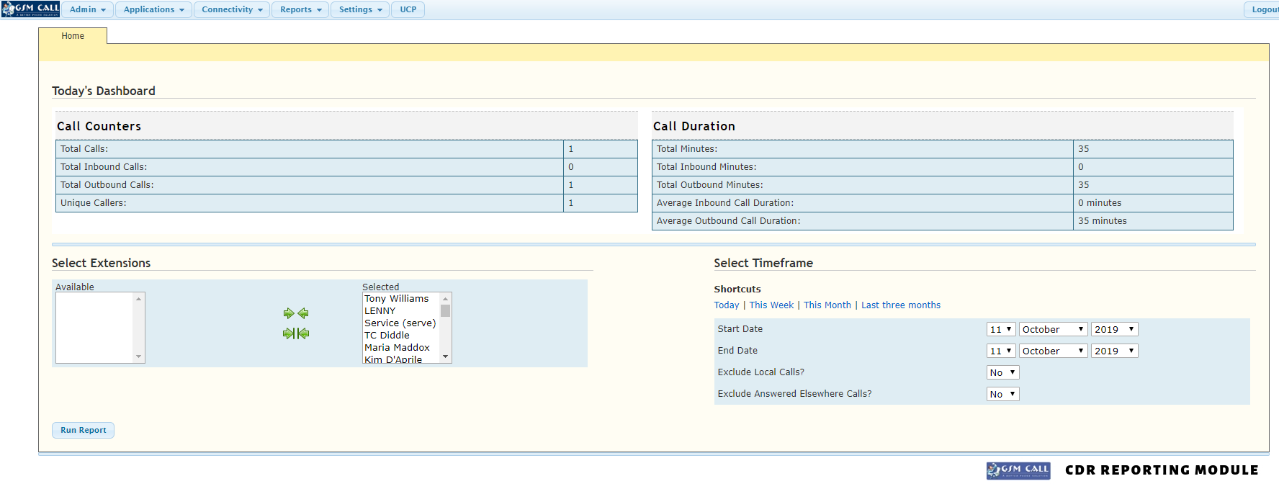Click scroll-down arrow of Selected list

coord(445,357)
